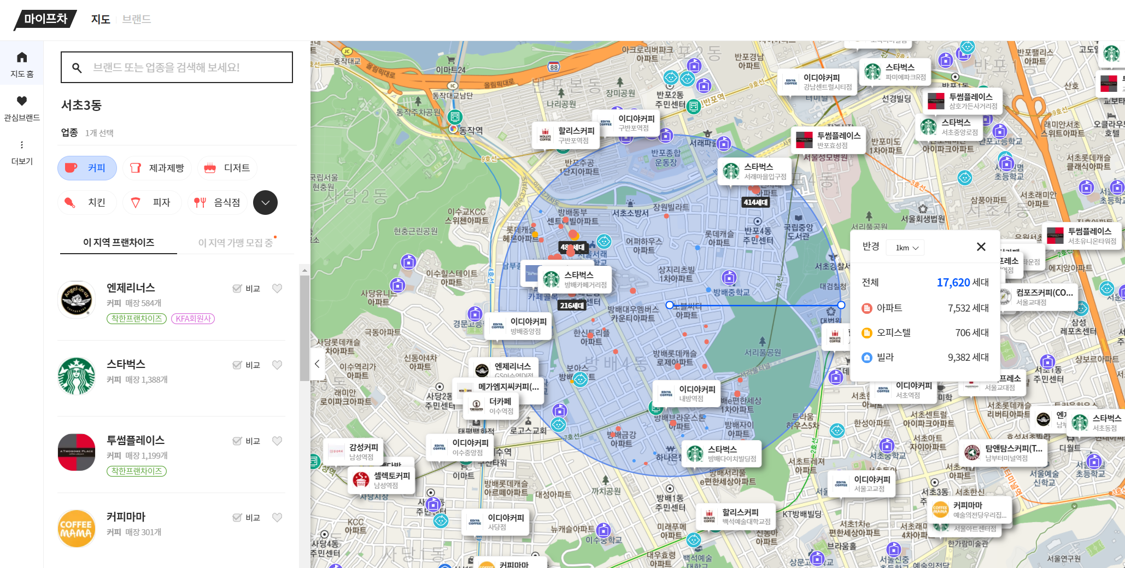Screen dimensions: 1125x568
Task: Open 이디야커피 구반포역점 map marker
Action: [628, 123]
